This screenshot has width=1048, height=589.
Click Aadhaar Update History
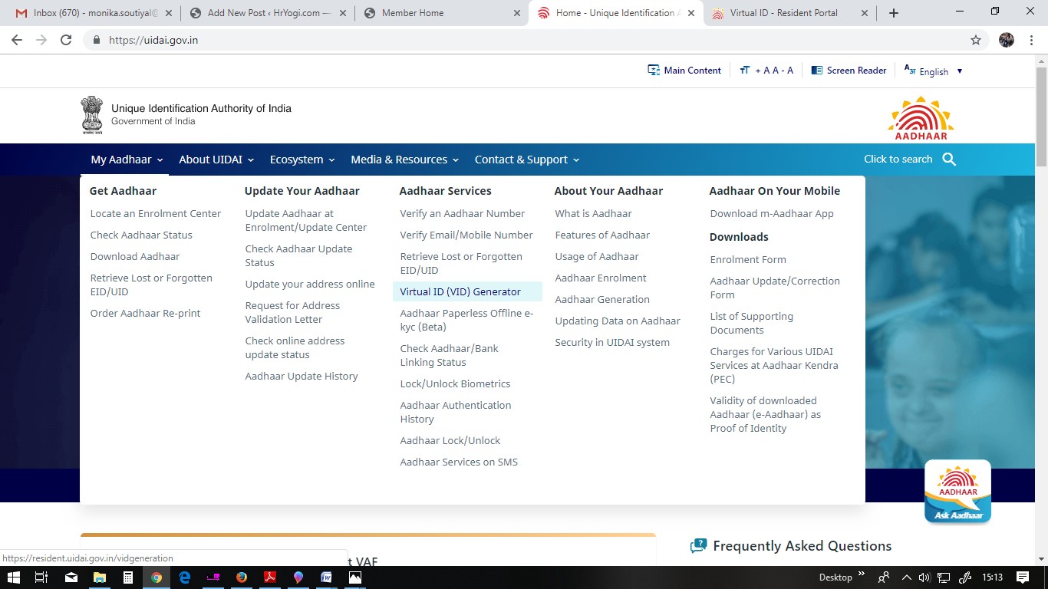click(x=302, y=376)
